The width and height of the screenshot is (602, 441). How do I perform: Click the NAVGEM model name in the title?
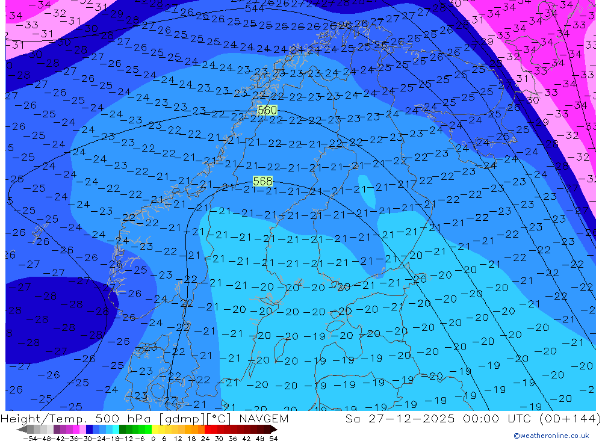click(x=264, y=418)
